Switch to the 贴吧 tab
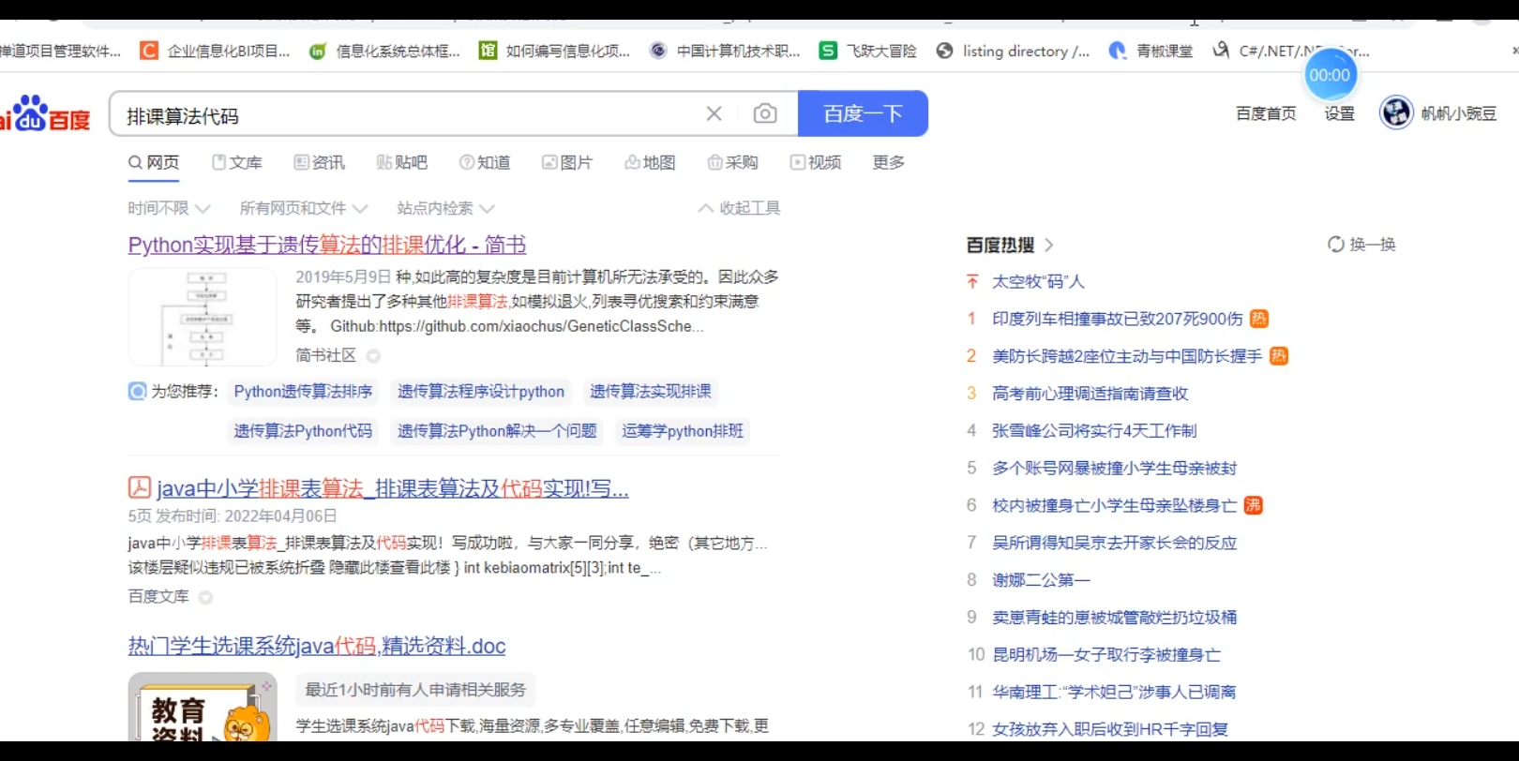 coord(402,162)
